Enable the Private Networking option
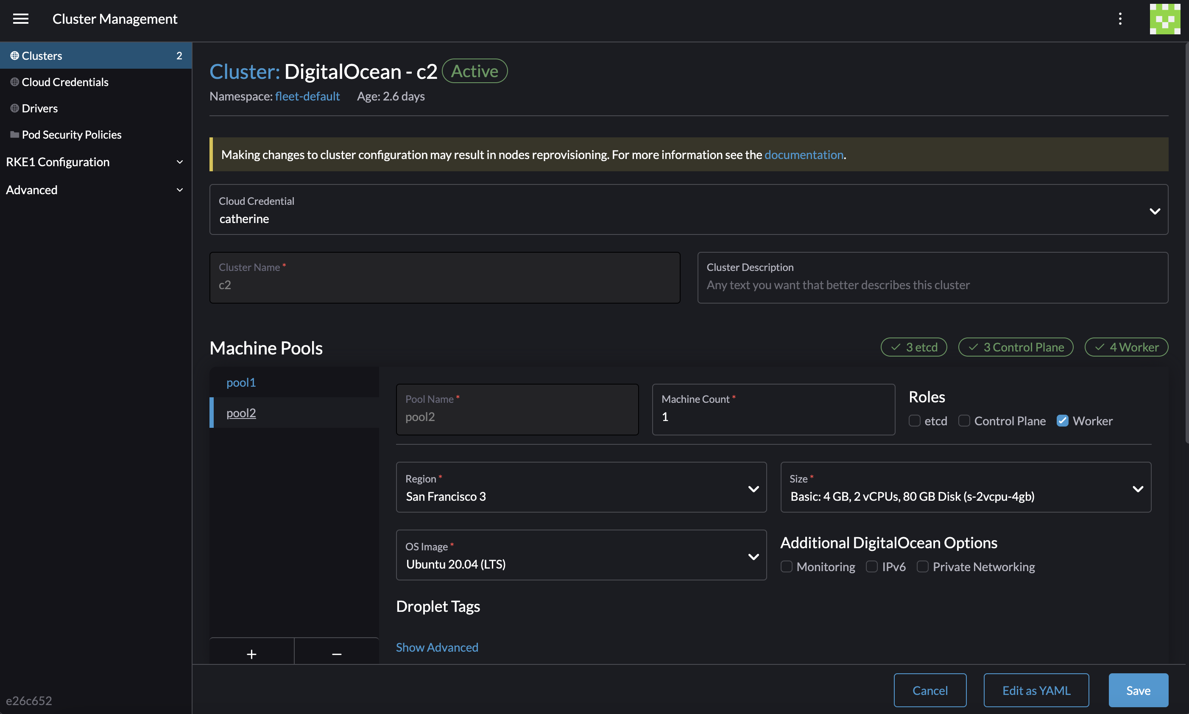The image size is (1189, 714). [x=922, y=566]
